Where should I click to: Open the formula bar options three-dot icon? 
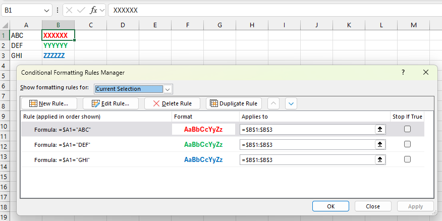pos(58,11)
